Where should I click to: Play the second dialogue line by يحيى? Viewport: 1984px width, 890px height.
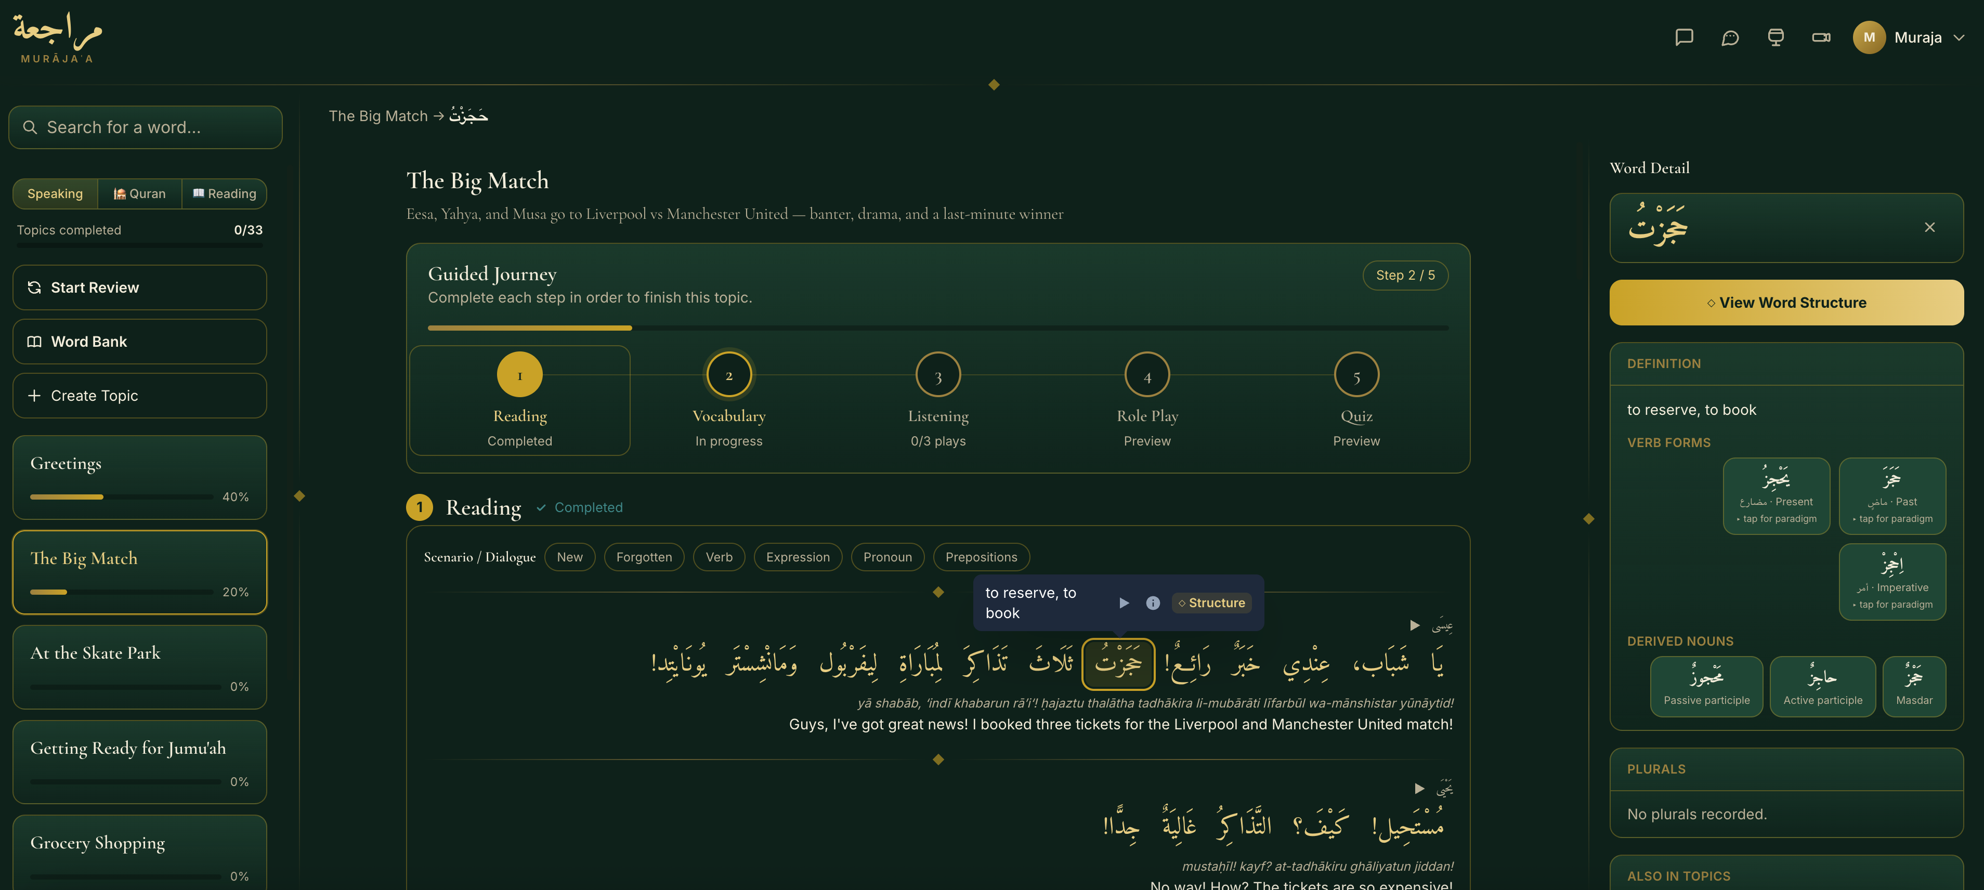1419,789
